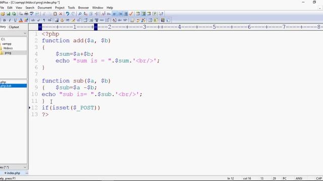Click the ANSI encoding status entry

pyautogui.click(x=299, y=178)
